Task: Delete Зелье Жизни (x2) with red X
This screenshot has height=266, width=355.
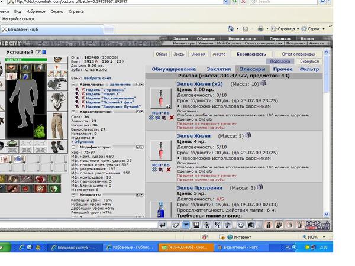Action: click(172, 118)
